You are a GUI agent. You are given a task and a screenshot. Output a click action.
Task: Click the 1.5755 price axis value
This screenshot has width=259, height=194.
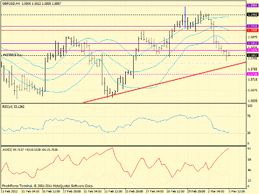[253, 69]
